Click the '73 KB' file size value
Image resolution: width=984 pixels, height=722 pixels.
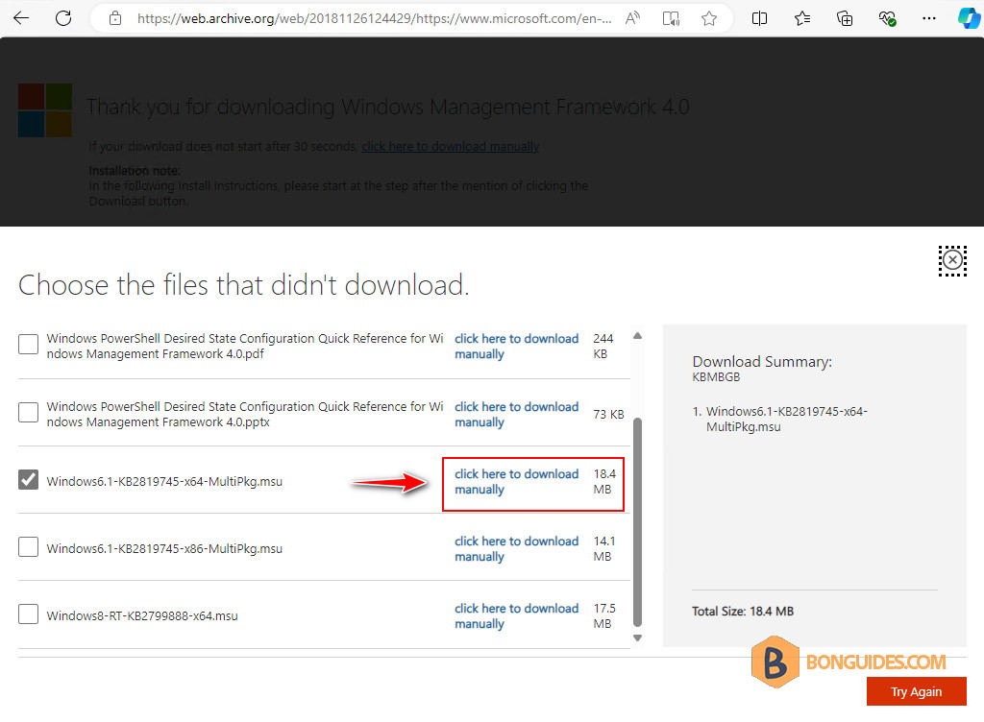pyautogui.click(x=608, y=414)
